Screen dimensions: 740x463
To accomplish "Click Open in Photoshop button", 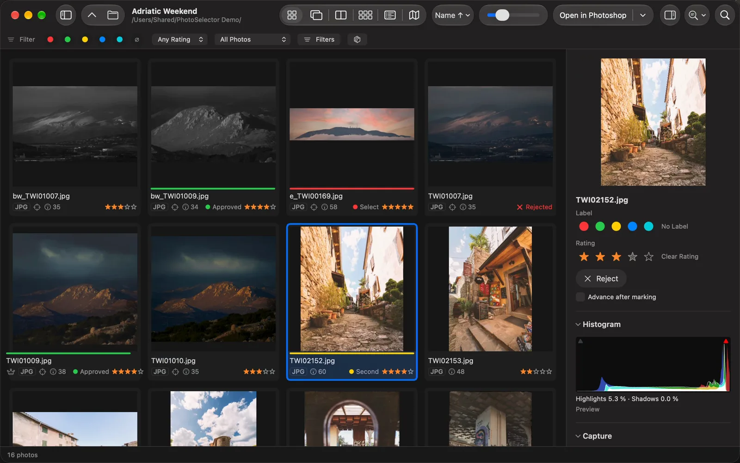I will (592, 15).
